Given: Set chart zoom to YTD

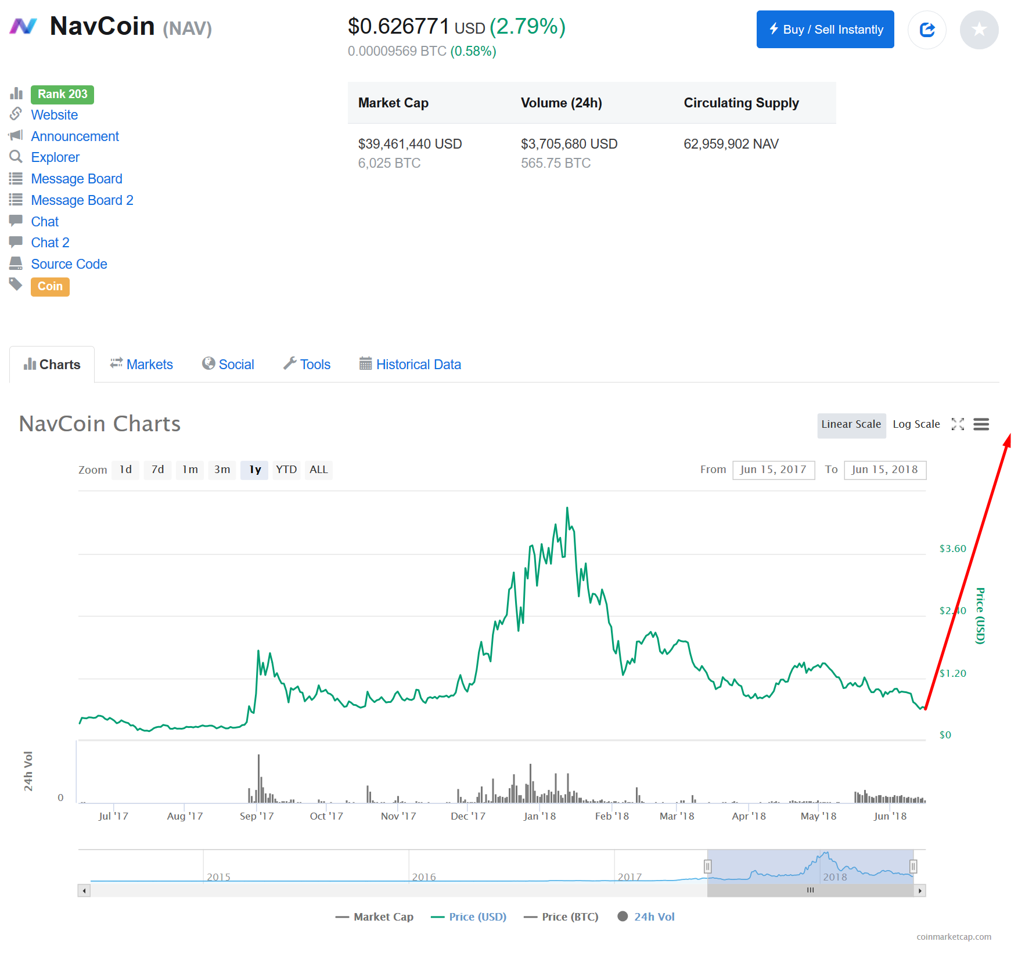Looking at the screenshot, I should tap(286, 470).
